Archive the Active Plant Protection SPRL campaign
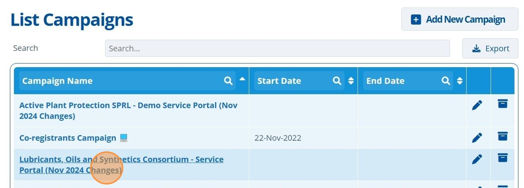524x188 pixels. coord(502,104)
